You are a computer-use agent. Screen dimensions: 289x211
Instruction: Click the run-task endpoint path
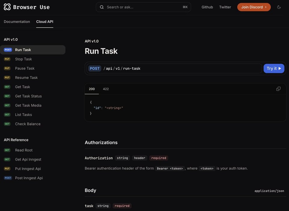(x=131, y=68)
